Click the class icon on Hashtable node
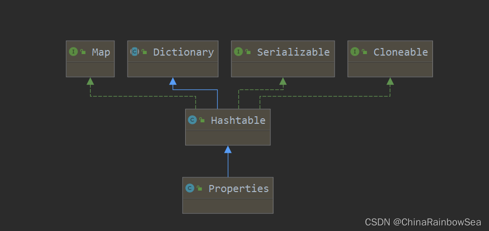Image resolution: width=489 pixels, height=231 pixels. tap(192, 120)
